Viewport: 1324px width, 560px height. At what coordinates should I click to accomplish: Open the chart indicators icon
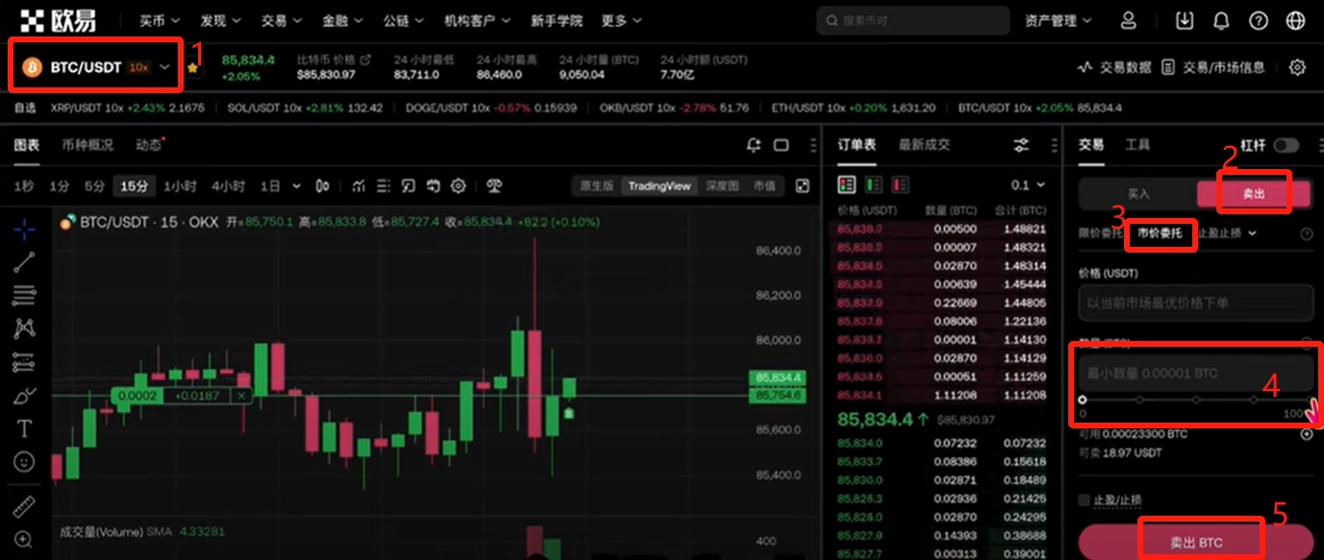(x=359, y=185)
